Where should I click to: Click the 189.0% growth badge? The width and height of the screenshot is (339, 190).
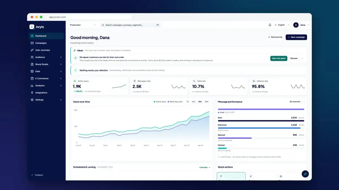pyautogui.click(x=78, y=91)
